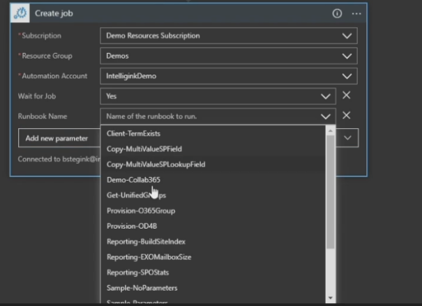Remove the Wait for Job parameter
422x306 pixels.
[347, 95]
